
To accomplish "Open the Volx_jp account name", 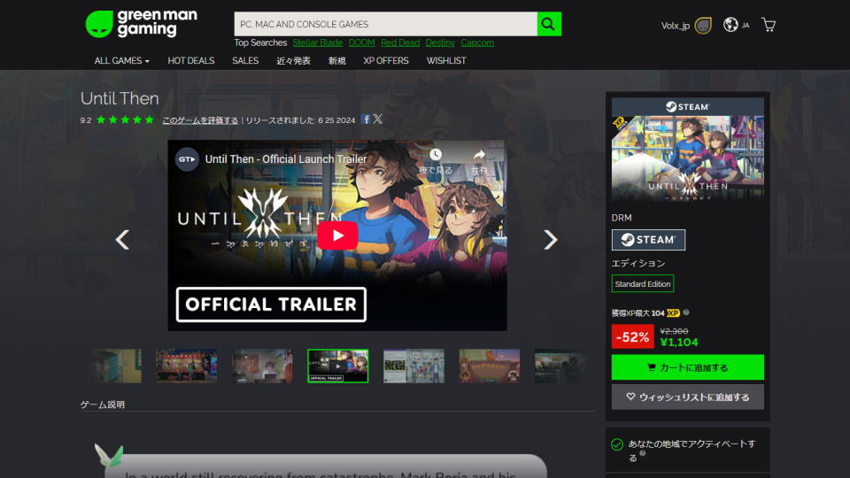I will (675, 26).
